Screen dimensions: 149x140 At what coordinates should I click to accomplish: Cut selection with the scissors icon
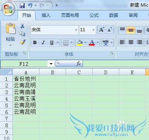[22, 26]
